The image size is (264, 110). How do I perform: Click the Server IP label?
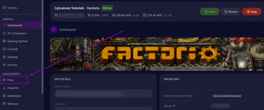point(170,106)
